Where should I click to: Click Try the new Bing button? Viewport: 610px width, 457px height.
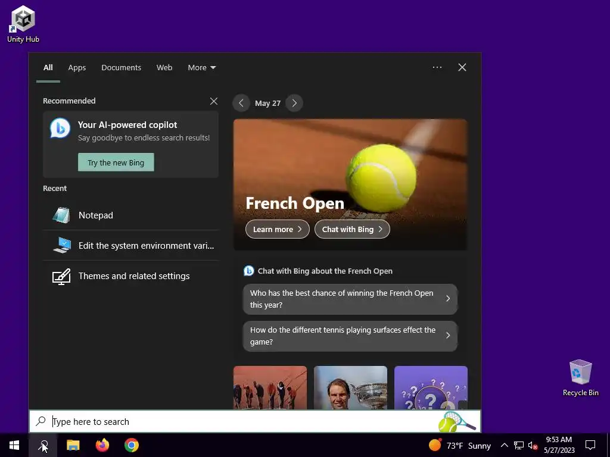tap(116, 162)
